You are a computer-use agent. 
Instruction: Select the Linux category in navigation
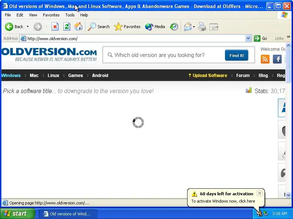coord(53,76)
